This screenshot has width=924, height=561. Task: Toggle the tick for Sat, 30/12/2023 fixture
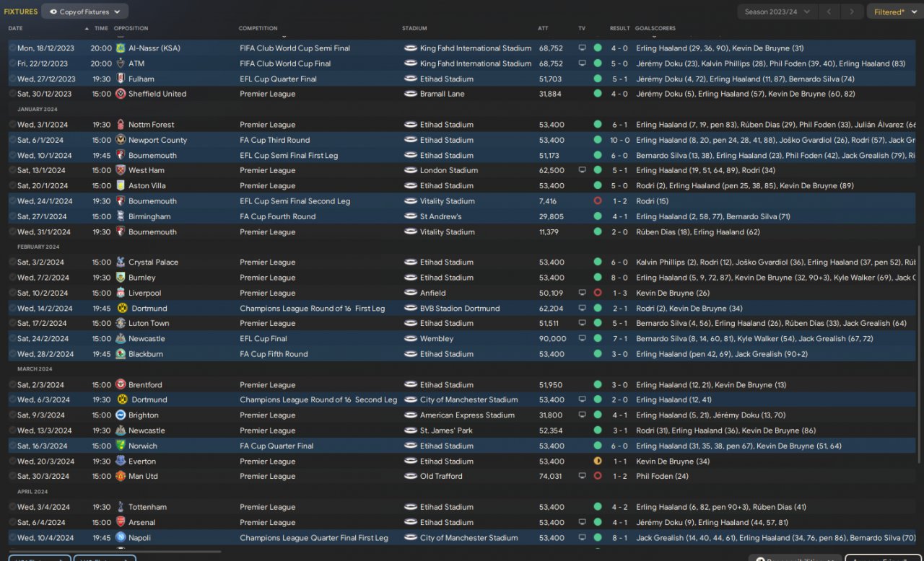(12, 94)
